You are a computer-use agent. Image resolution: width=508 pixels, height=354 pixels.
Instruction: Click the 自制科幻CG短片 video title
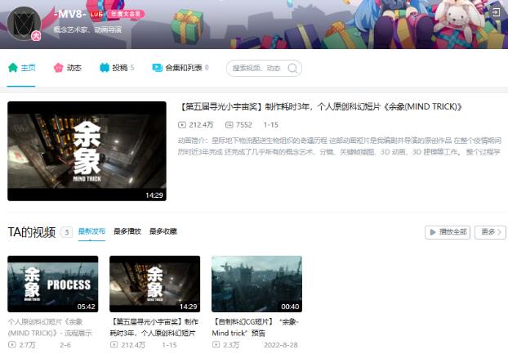[255, 328]
